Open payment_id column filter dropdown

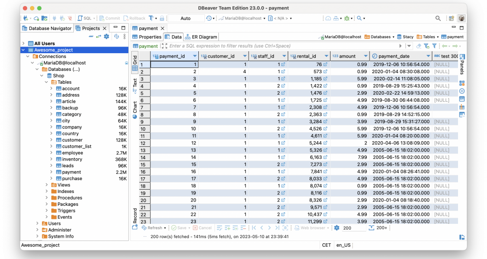point(195,56)
